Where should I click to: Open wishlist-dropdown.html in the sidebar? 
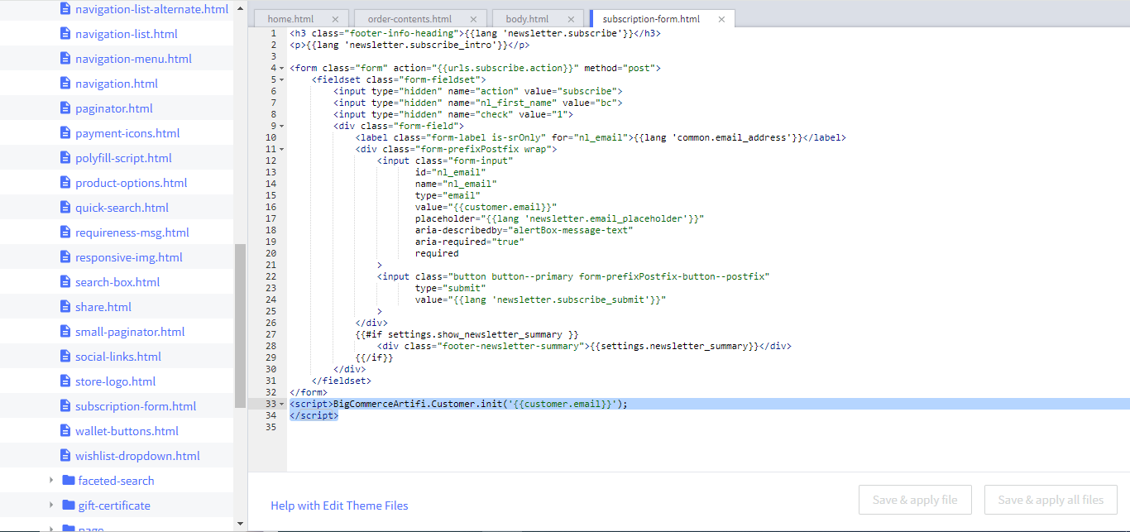coord(137,456)
